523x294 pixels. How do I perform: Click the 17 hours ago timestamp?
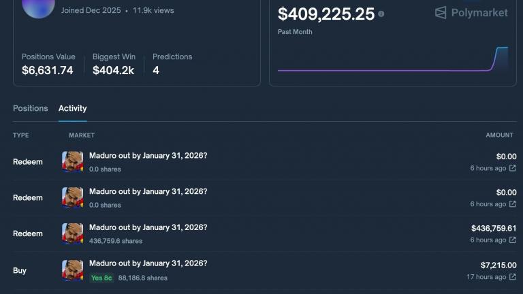(486, 277)
